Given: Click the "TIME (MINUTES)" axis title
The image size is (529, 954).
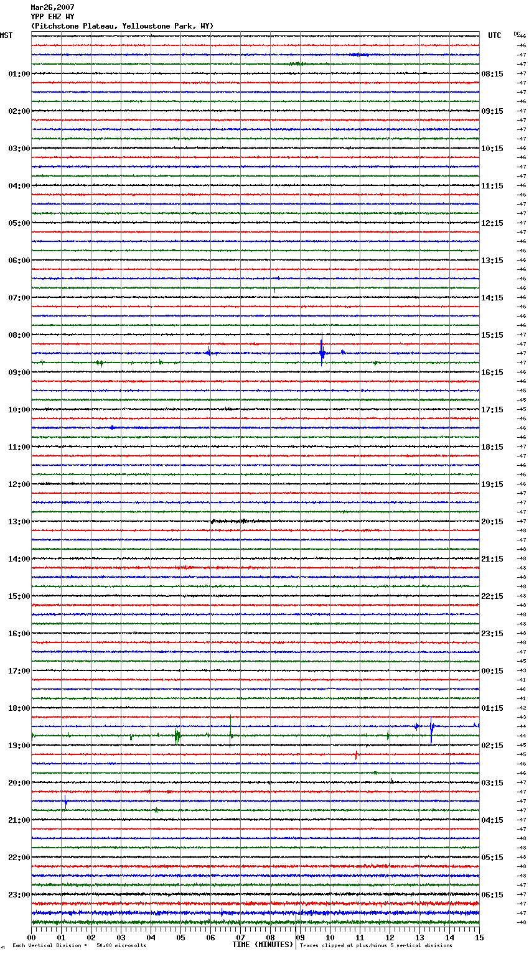Looking at the screenshot, I should 263,945.
